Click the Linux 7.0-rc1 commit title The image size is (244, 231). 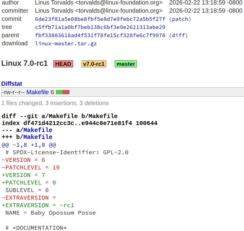tap(24, 63)
